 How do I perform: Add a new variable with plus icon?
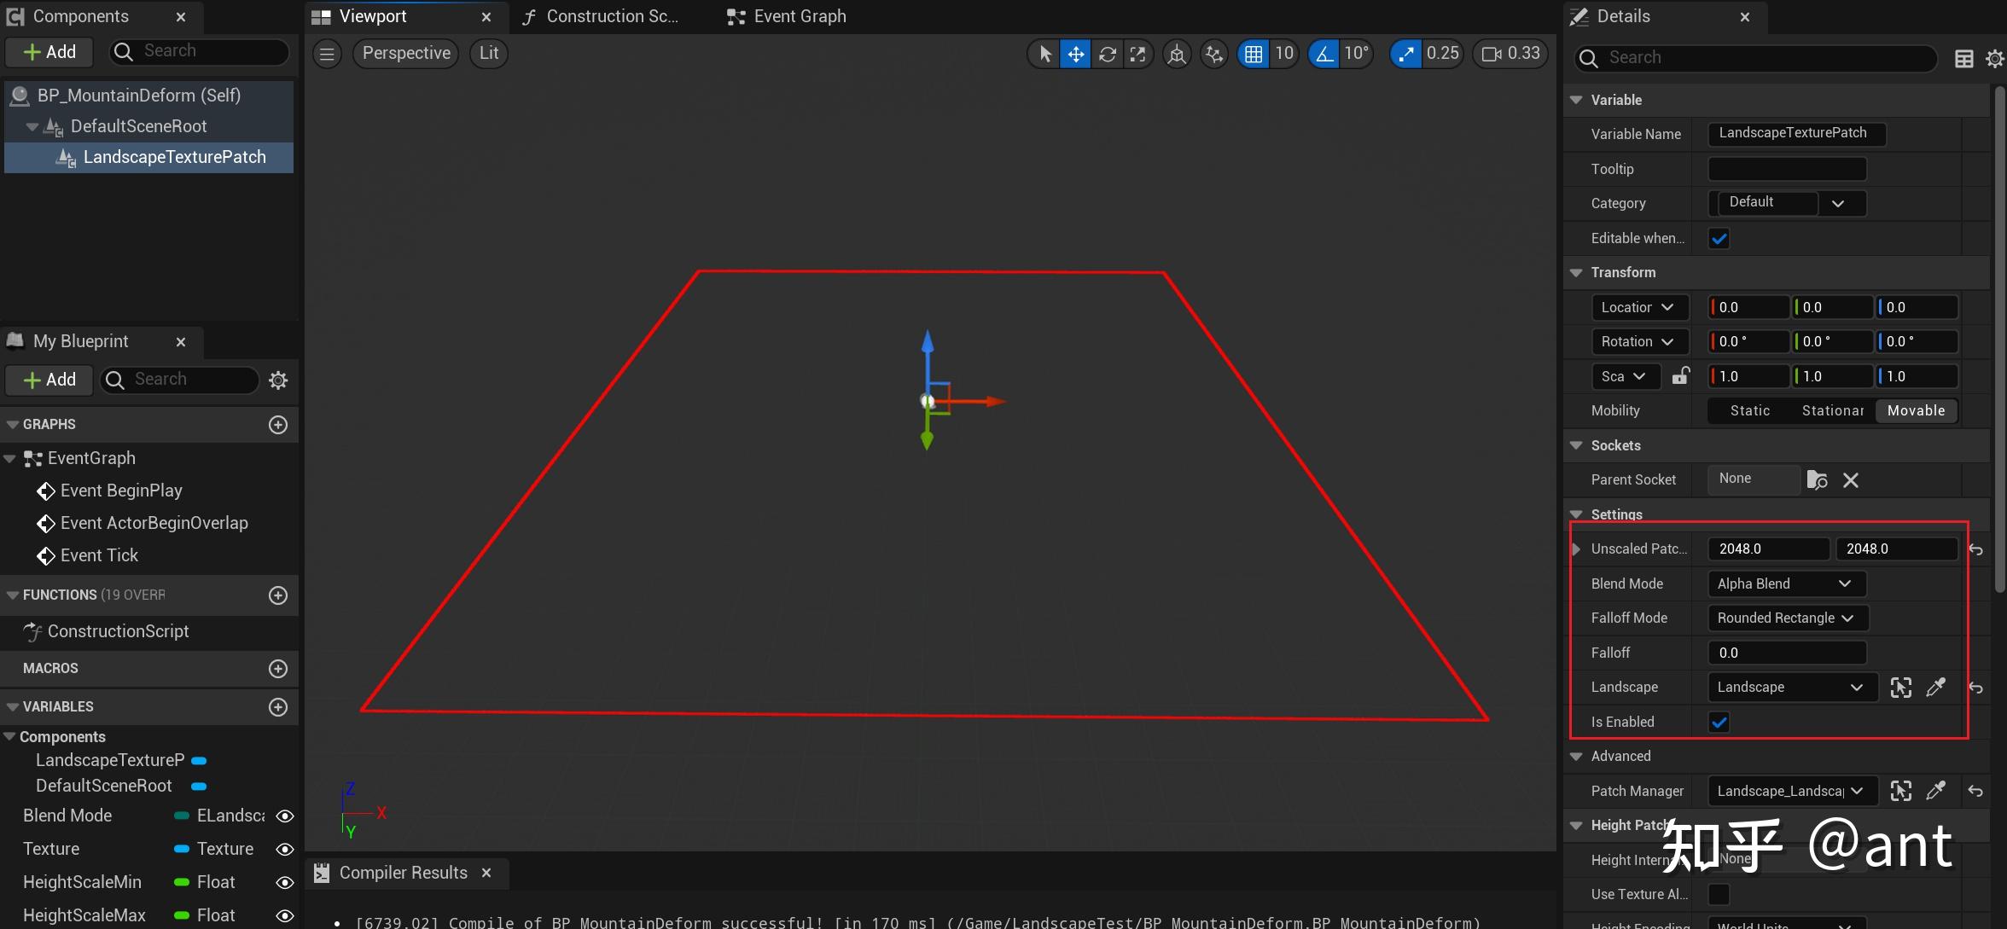(x=278, y=707)
